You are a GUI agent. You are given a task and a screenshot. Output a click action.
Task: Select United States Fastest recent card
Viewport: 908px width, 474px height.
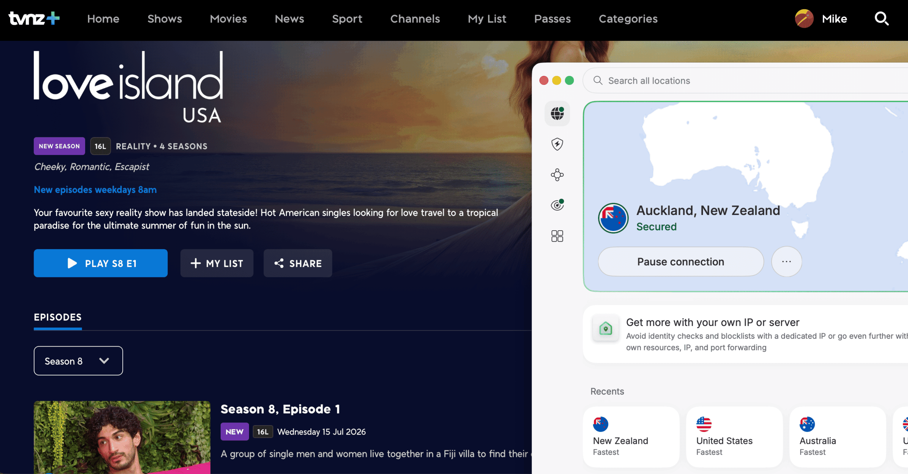pos(735,437)
